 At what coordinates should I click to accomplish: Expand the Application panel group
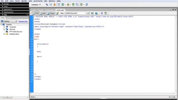click(x=3, y=9)
